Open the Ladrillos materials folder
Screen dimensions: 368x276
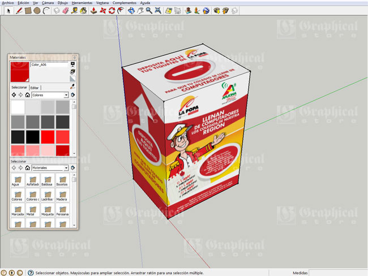[x=48, y=196]
